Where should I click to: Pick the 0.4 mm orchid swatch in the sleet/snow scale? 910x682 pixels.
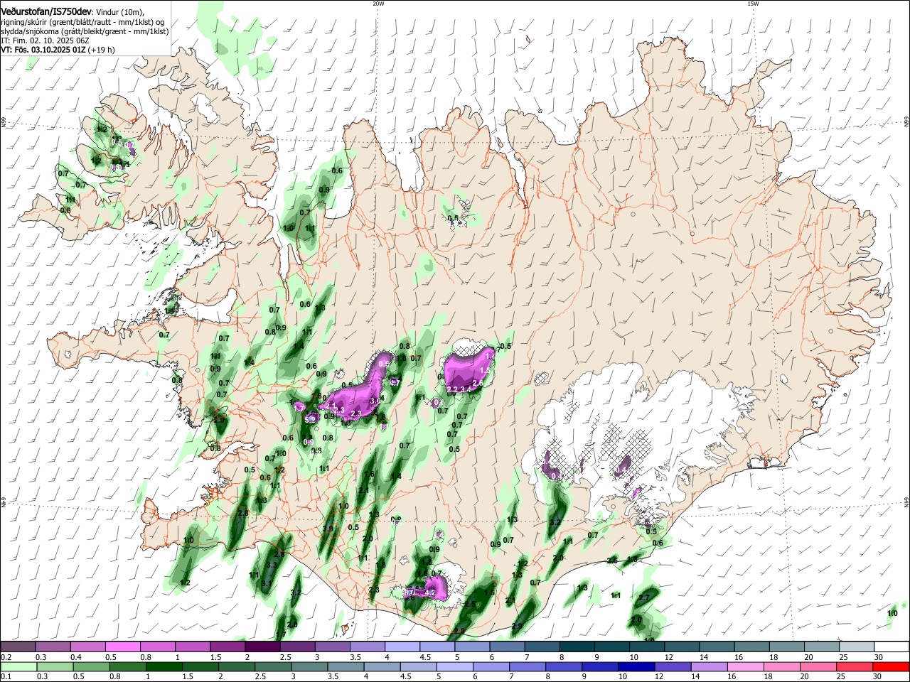(x=87, y=646)
